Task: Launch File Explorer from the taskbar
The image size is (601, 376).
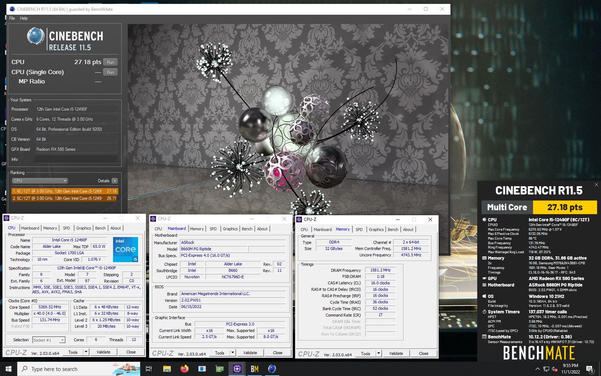Action: point(167,369)
